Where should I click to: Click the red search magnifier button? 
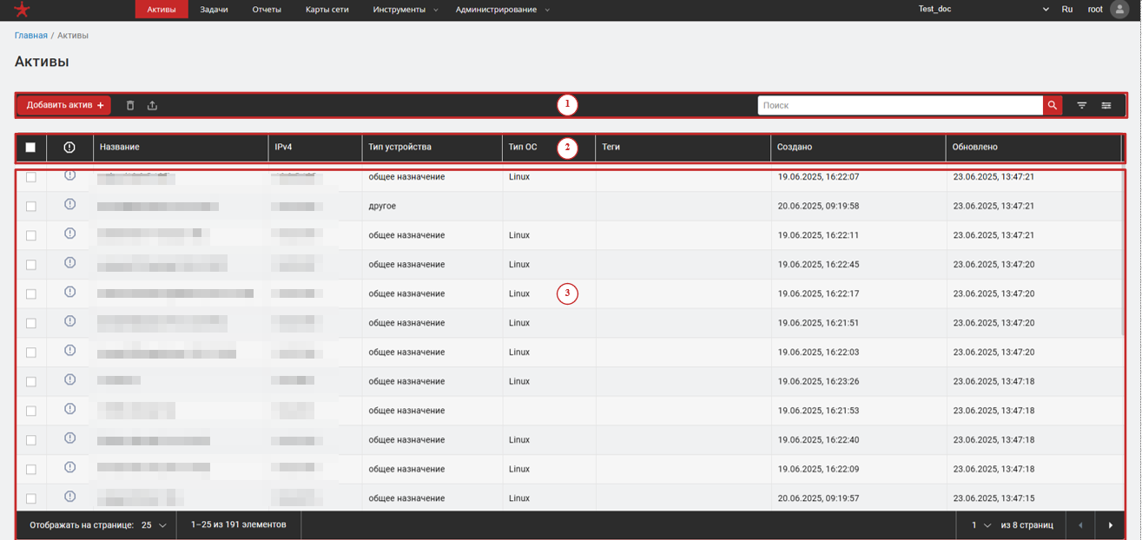point(1052,106)
